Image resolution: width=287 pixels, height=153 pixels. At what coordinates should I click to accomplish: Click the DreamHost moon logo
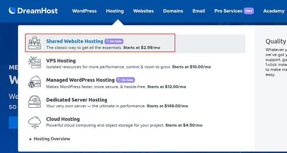[x=12, y=10]
